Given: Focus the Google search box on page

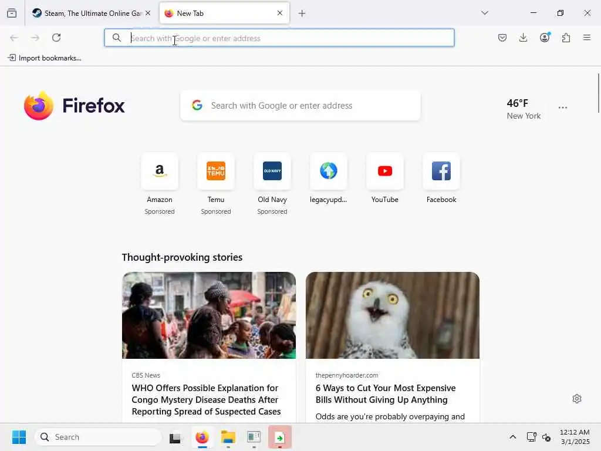Looking at the screenshot, I should [x=300, y=106].
